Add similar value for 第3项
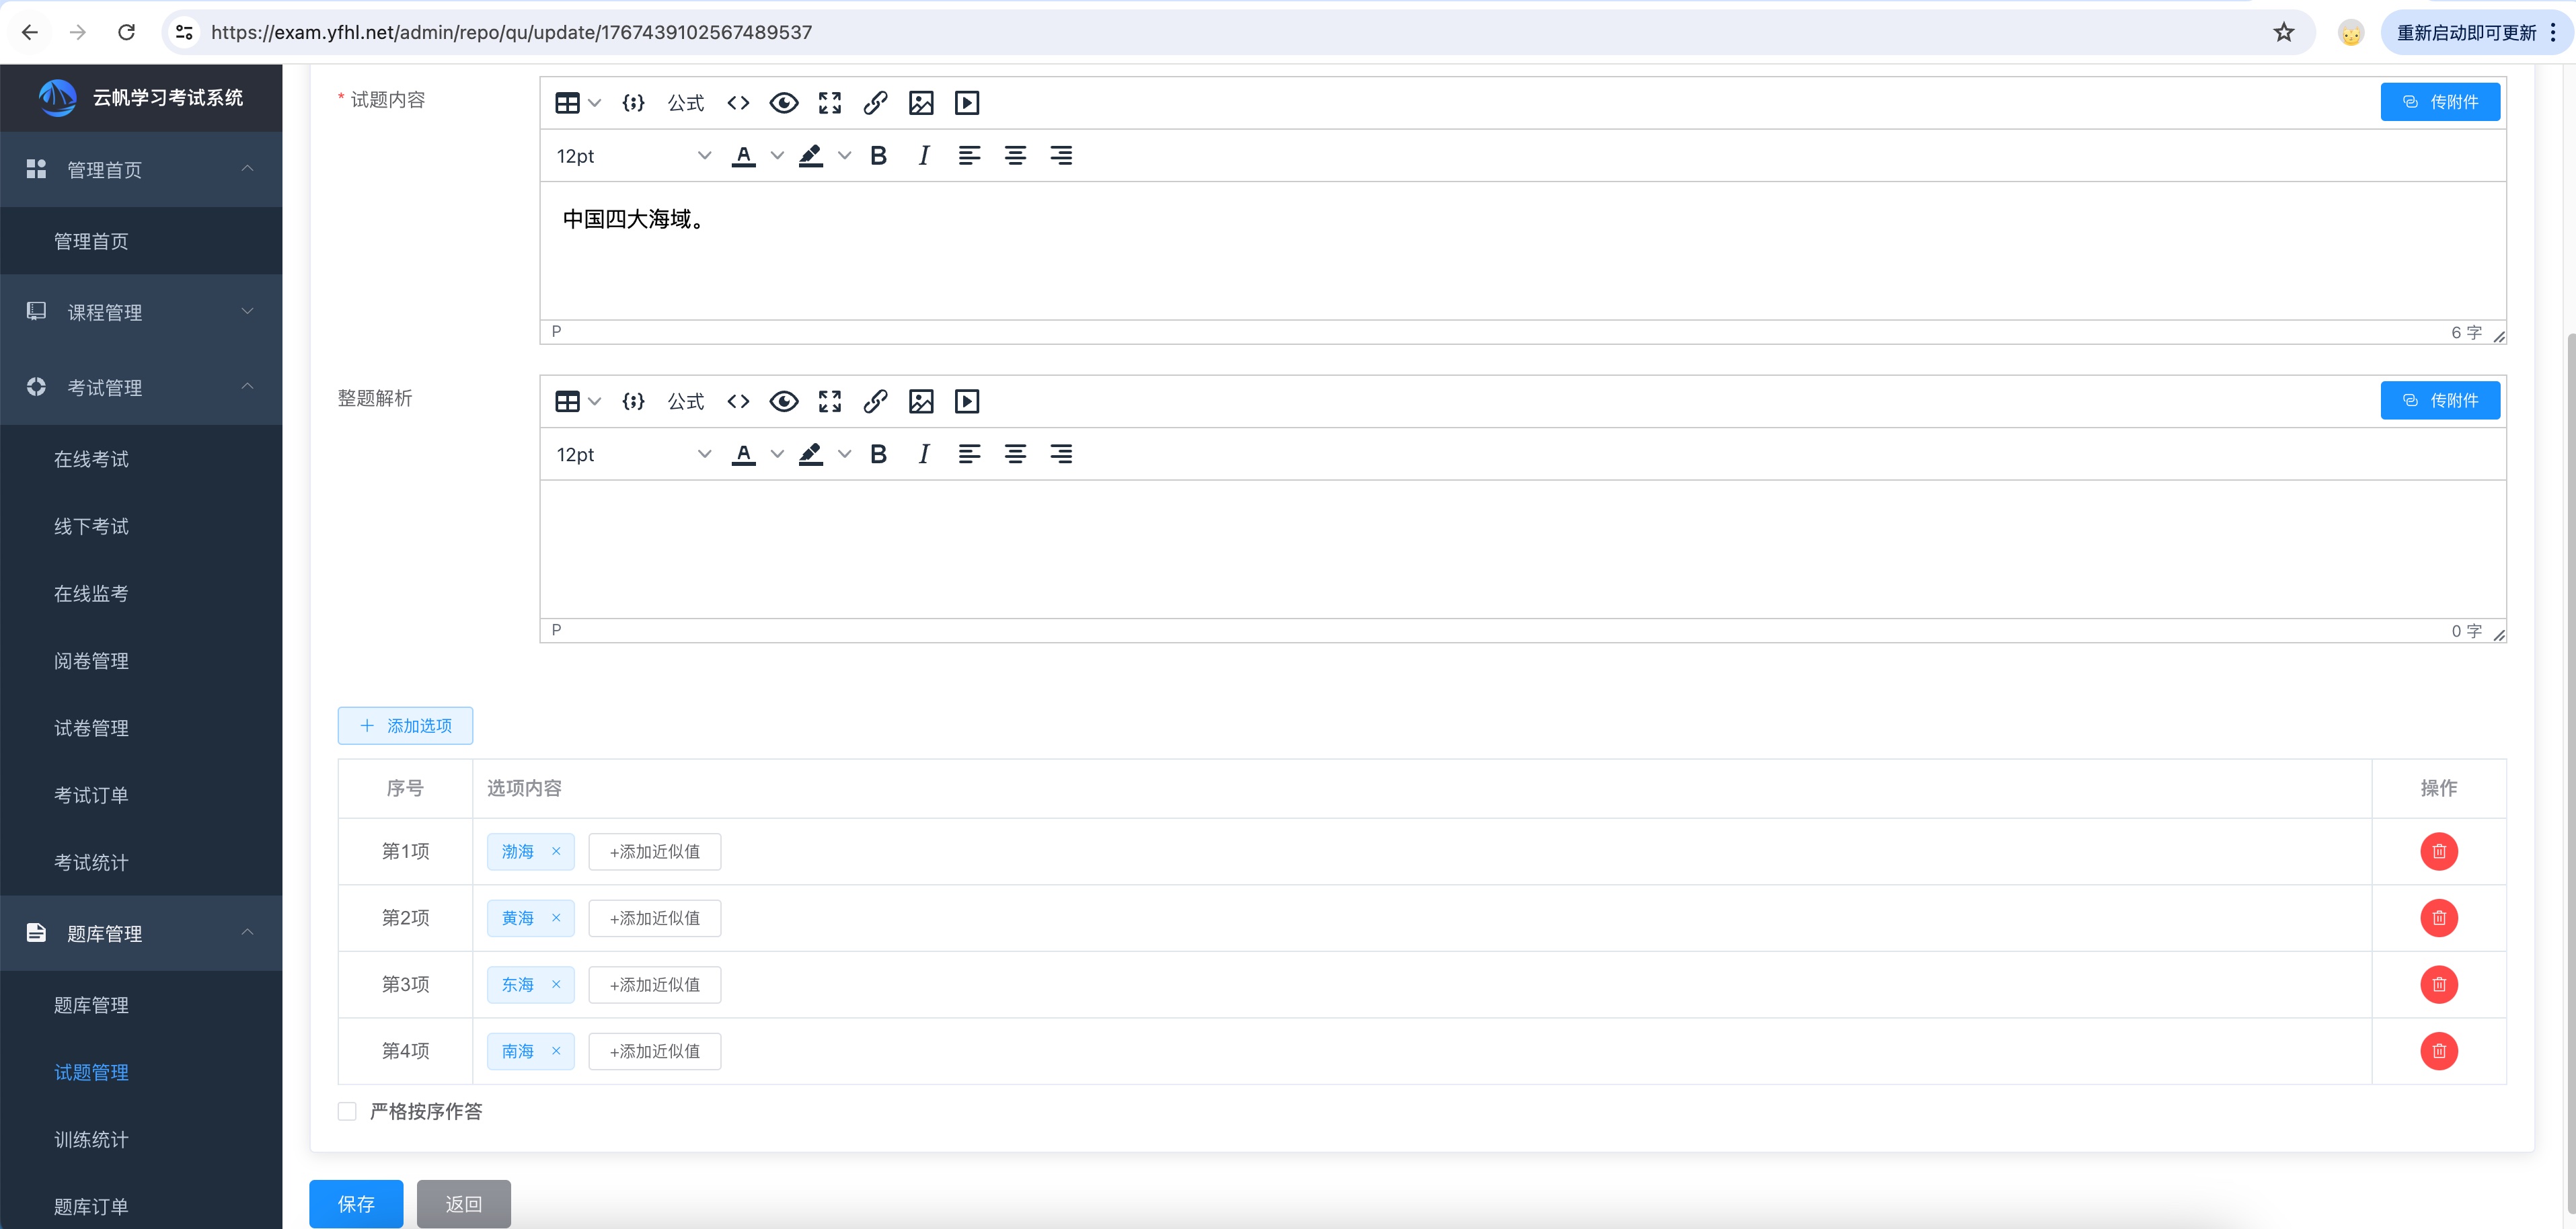2576x1229 pixels. (655, 984)
